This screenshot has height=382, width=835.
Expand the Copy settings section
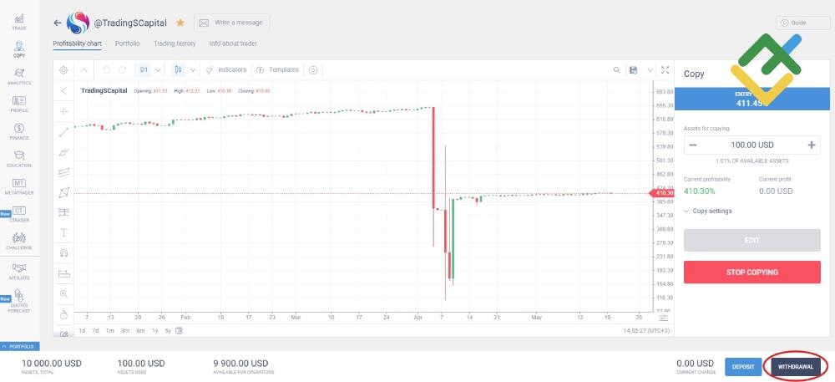point(708,211)
